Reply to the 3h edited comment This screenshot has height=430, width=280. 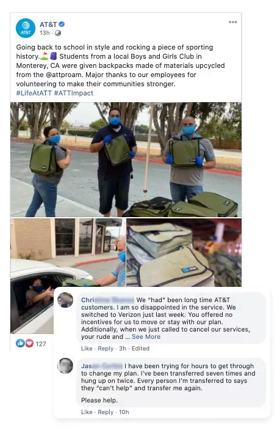[106, 349]
